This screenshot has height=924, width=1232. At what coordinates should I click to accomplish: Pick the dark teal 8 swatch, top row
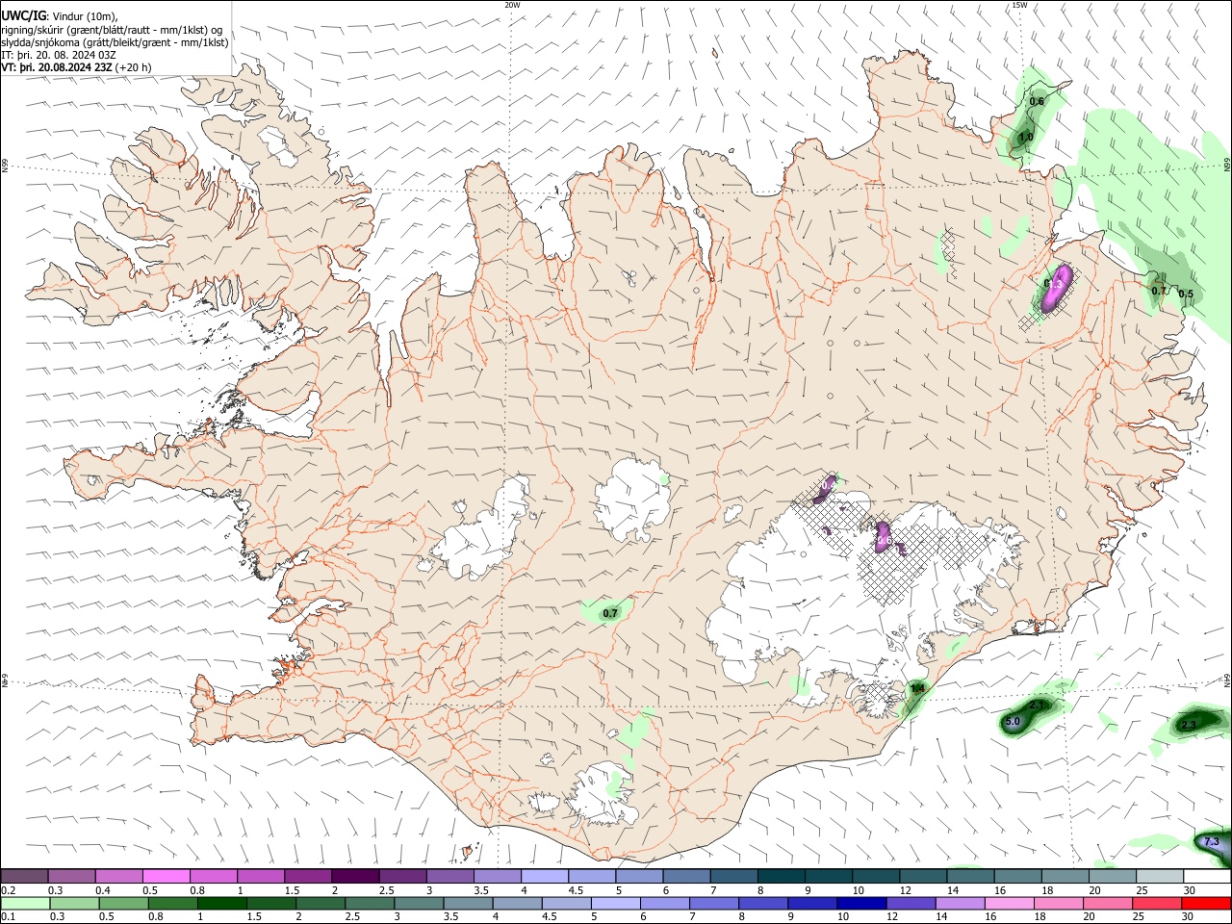pos(781,877)
